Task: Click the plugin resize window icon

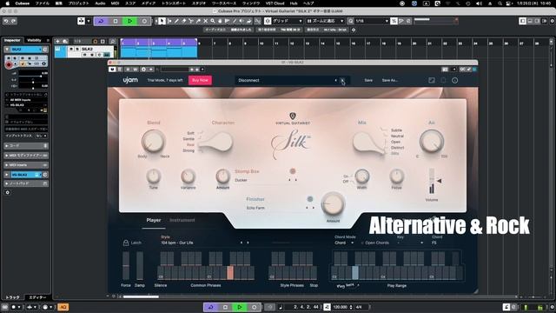Action: click(x=432, y=80)
